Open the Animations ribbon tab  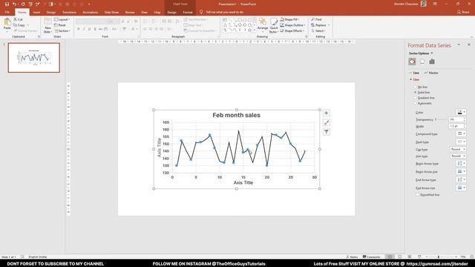(x=91, y=12)
